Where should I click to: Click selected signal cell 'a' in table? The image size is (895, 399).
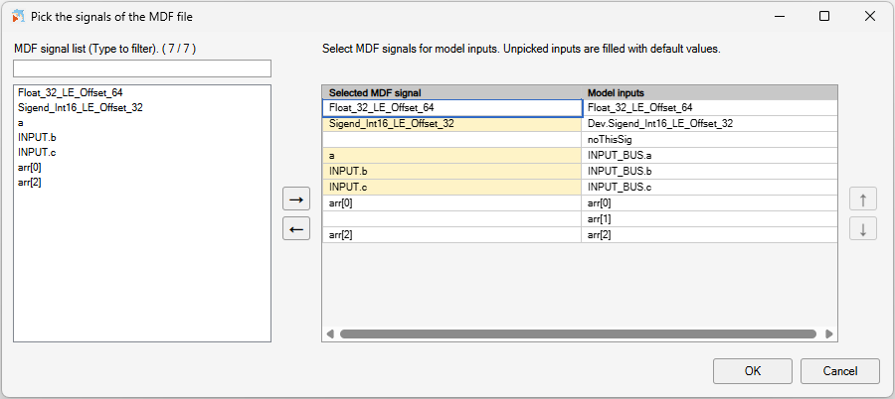(x=452, y=156)
